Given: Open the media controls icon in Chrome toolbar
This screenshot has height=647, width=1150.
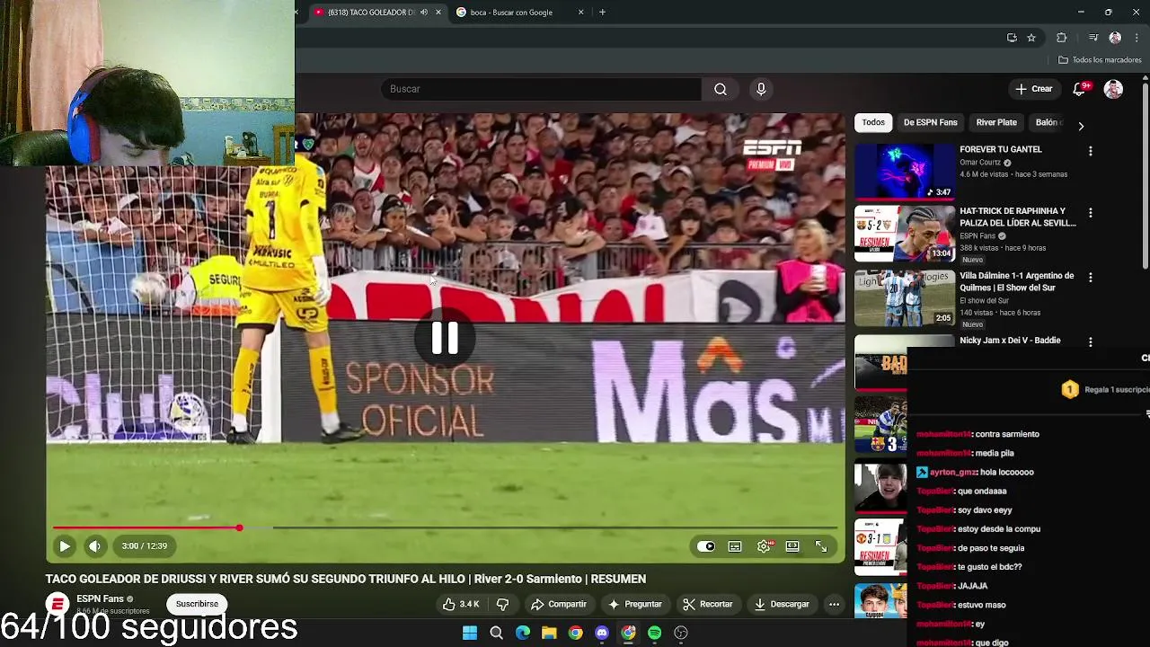Looking at the screenshot, I should tap(1093, 38).
